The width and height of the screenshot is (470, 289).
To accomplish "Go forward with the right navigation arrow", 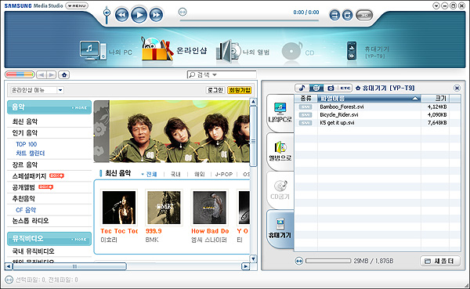I will pyautogui.click(x=52, y=74).
